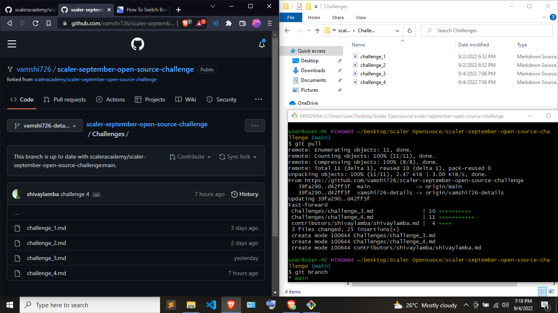Click inside the Search Challenges box
The height and width of the screenshot is (313, 558).
486,30
